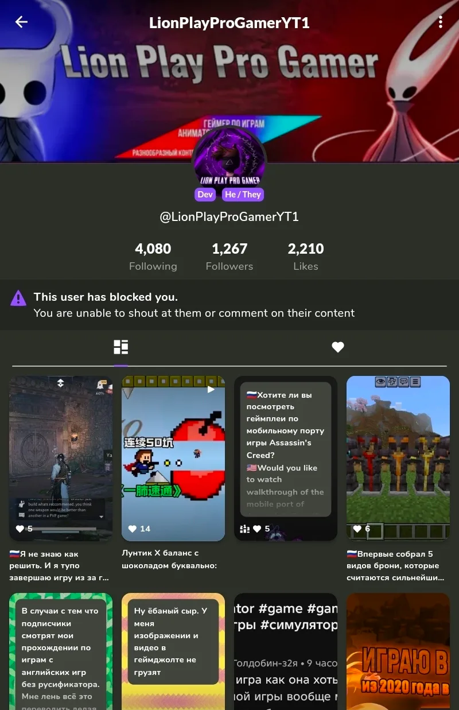Open the three-dot options menu
459x710 pixels.
(x=440, y=22)
